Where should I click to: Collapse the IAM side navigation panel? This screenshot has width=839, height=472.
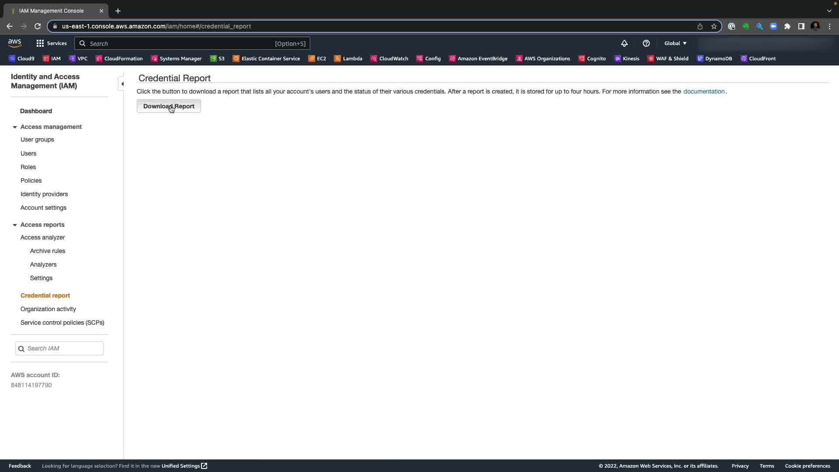(122, 84)
